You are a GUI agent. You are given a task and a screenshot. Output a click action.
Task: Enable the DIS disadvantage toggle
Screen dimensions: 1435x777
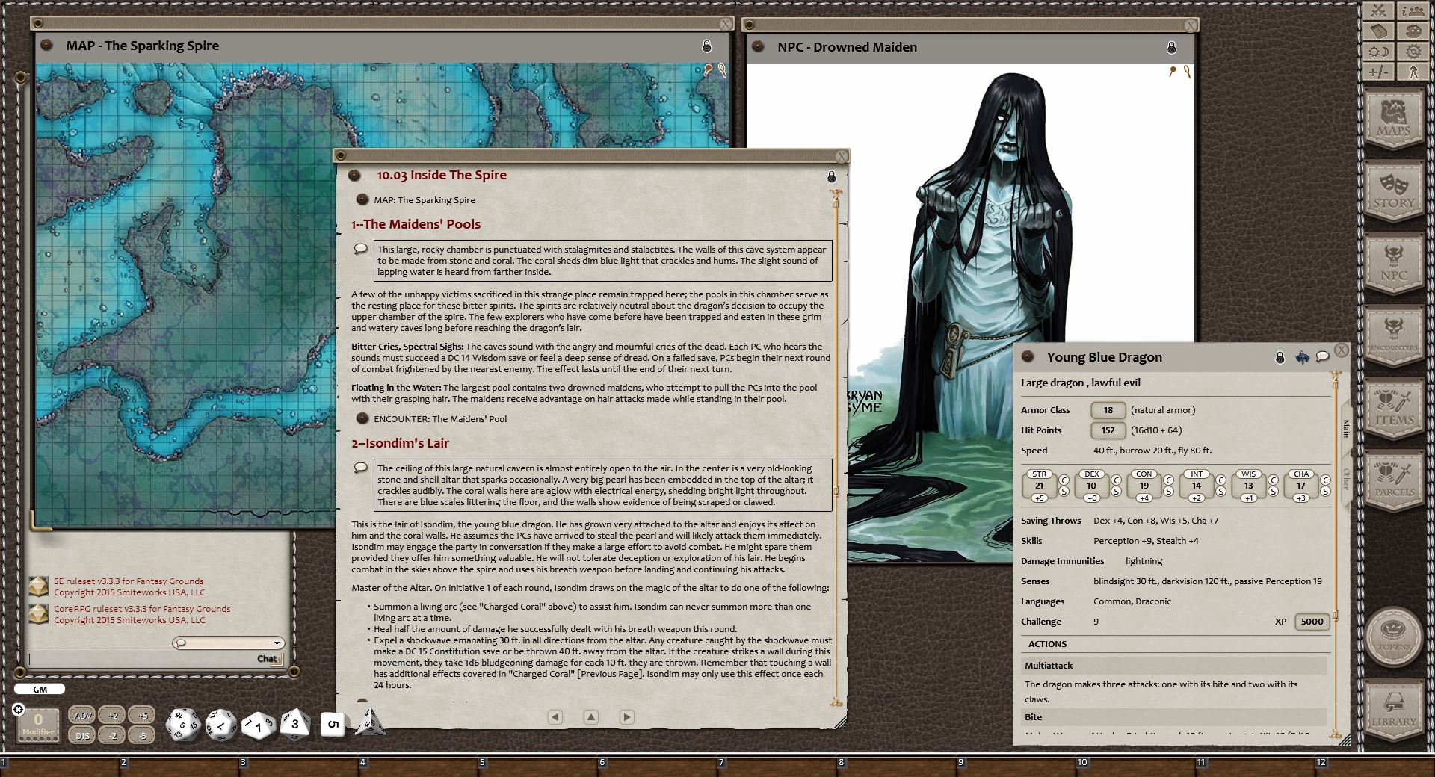pyautogui.click(x=82, y=735)
